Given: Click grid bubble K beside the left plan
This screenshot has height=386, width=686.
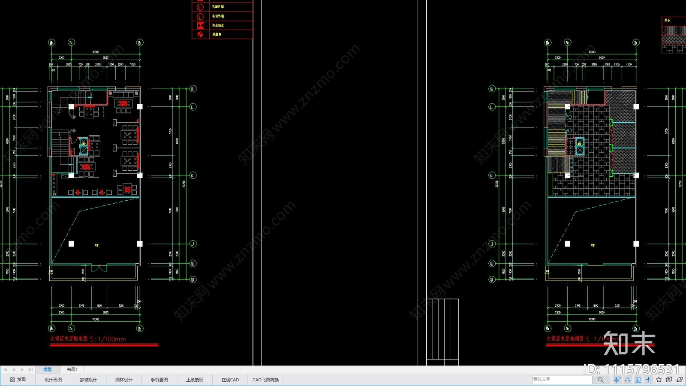Looking at the screenshot, I should coord(193,175).
